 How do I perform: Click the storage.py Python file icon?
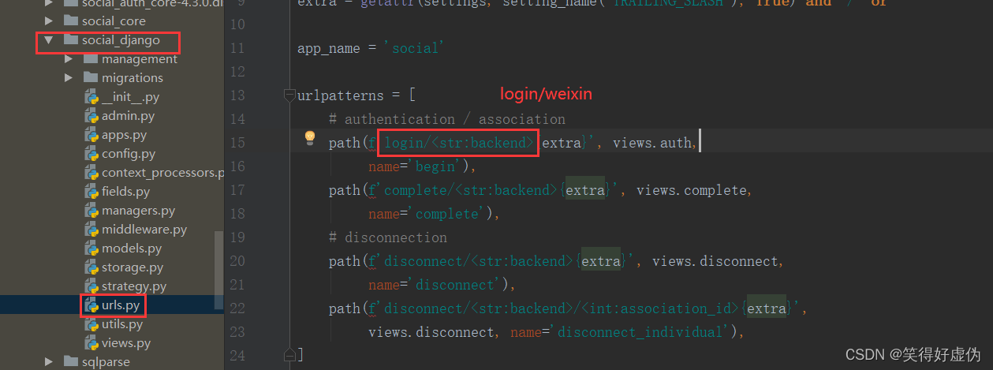pyautogui.click(x=91, y=267)
